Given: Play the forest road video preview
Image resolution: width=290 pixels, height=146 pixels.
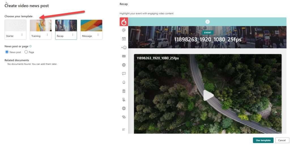Looking at the screenshot, I should pos(208,95).
